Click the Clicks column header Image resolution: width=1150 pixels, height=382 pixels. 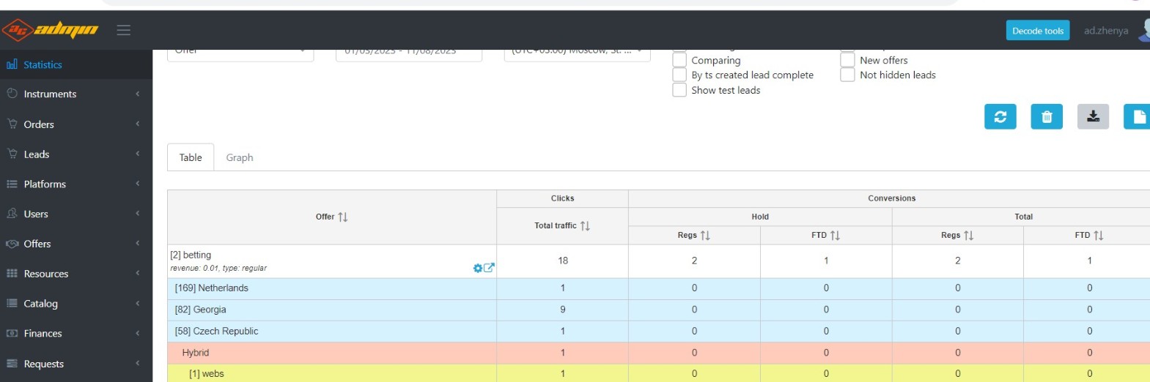(562, 198)
